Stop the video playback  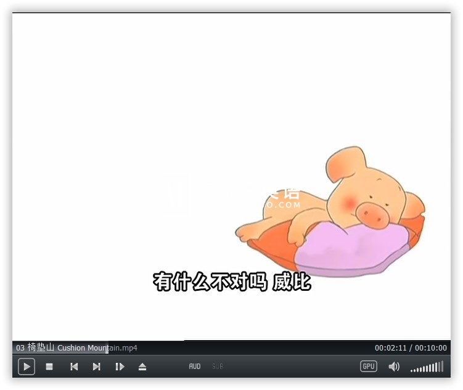click(x=49, y=367)
